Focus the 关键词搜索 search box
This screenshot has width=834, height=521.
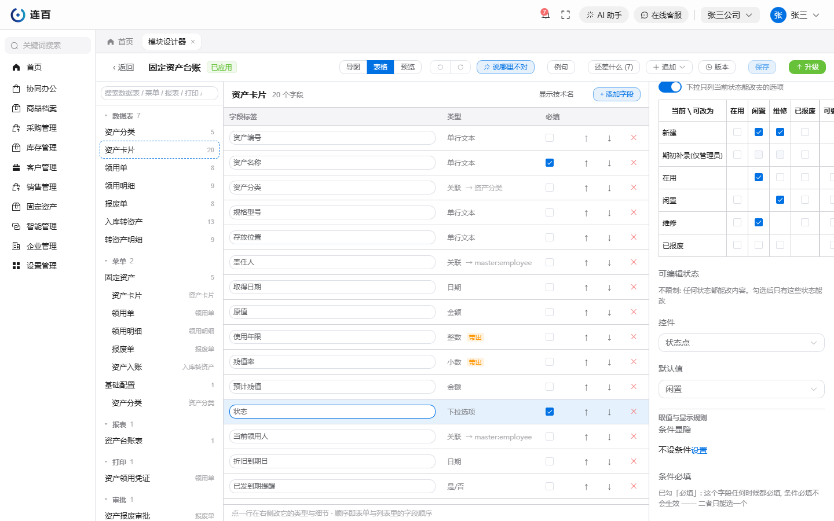(47, 45)
